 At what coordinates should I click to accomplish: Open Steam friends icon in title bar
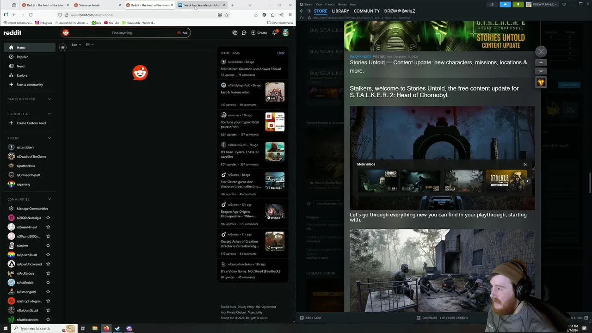492,4
